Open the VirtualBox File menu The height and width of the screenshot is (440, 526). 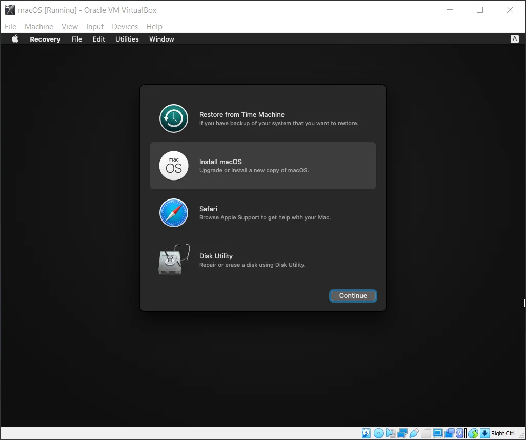[10, 27]
